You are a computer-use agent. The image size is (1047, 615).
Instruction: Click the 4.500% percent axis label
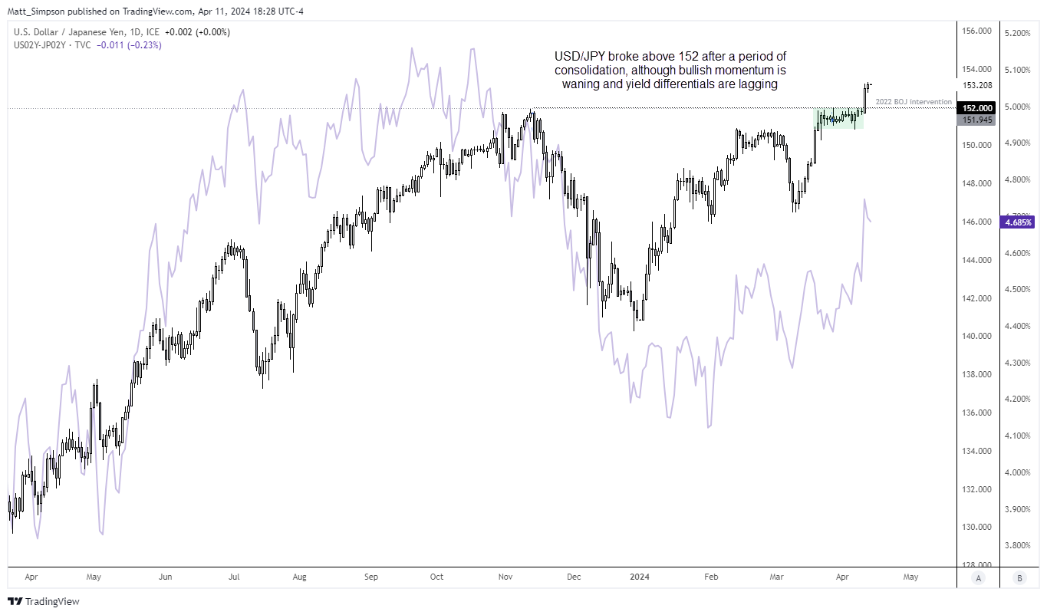point(1018,290)
